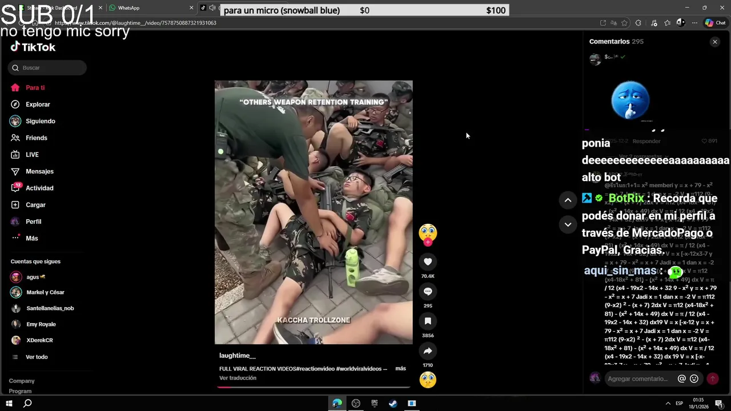731x411 pixels.
Task: Click Responder under first comment
Action: click(x=646, y=141)
